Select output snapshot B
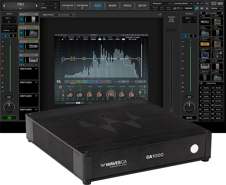 coord(193,36)
